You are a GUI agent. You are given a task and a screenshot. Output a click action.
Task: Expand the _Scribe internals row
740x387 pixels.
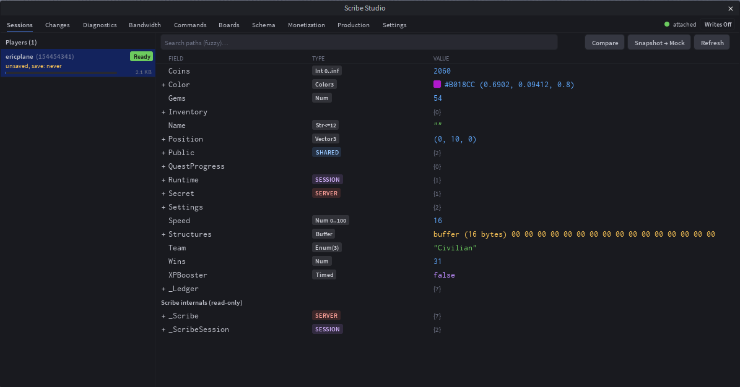(163, 317)
